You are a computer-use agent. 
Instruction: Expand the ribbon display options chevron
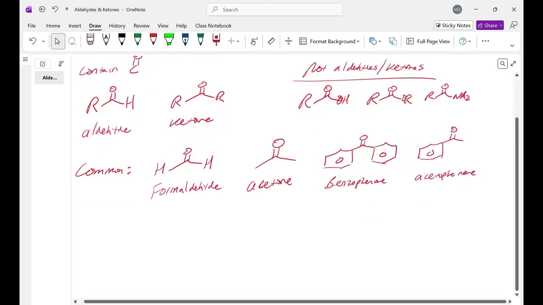pyautogui.click(x=512, y=45)
